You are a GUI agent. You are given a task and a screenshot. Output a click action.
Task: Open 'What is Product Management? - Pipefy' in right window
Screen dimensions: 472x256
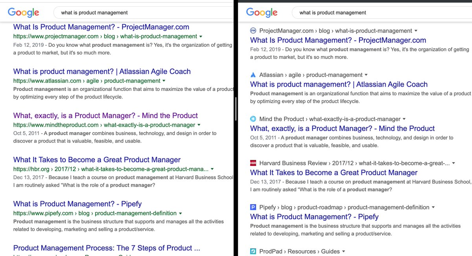[x=315, y=216]
